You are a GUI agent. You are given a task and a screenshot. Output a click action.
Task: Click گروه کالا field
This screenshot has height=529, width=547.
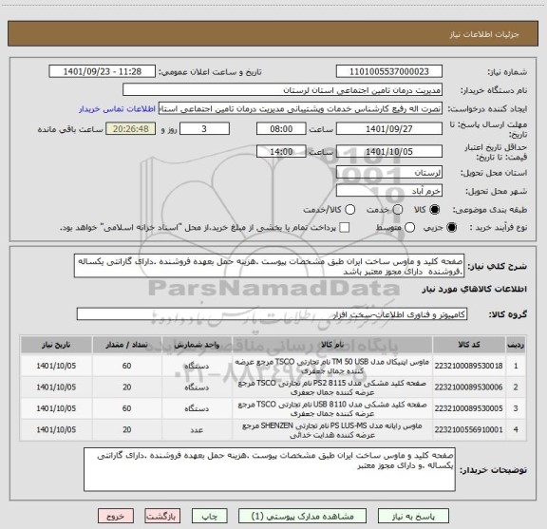click(x=272, y=314)
